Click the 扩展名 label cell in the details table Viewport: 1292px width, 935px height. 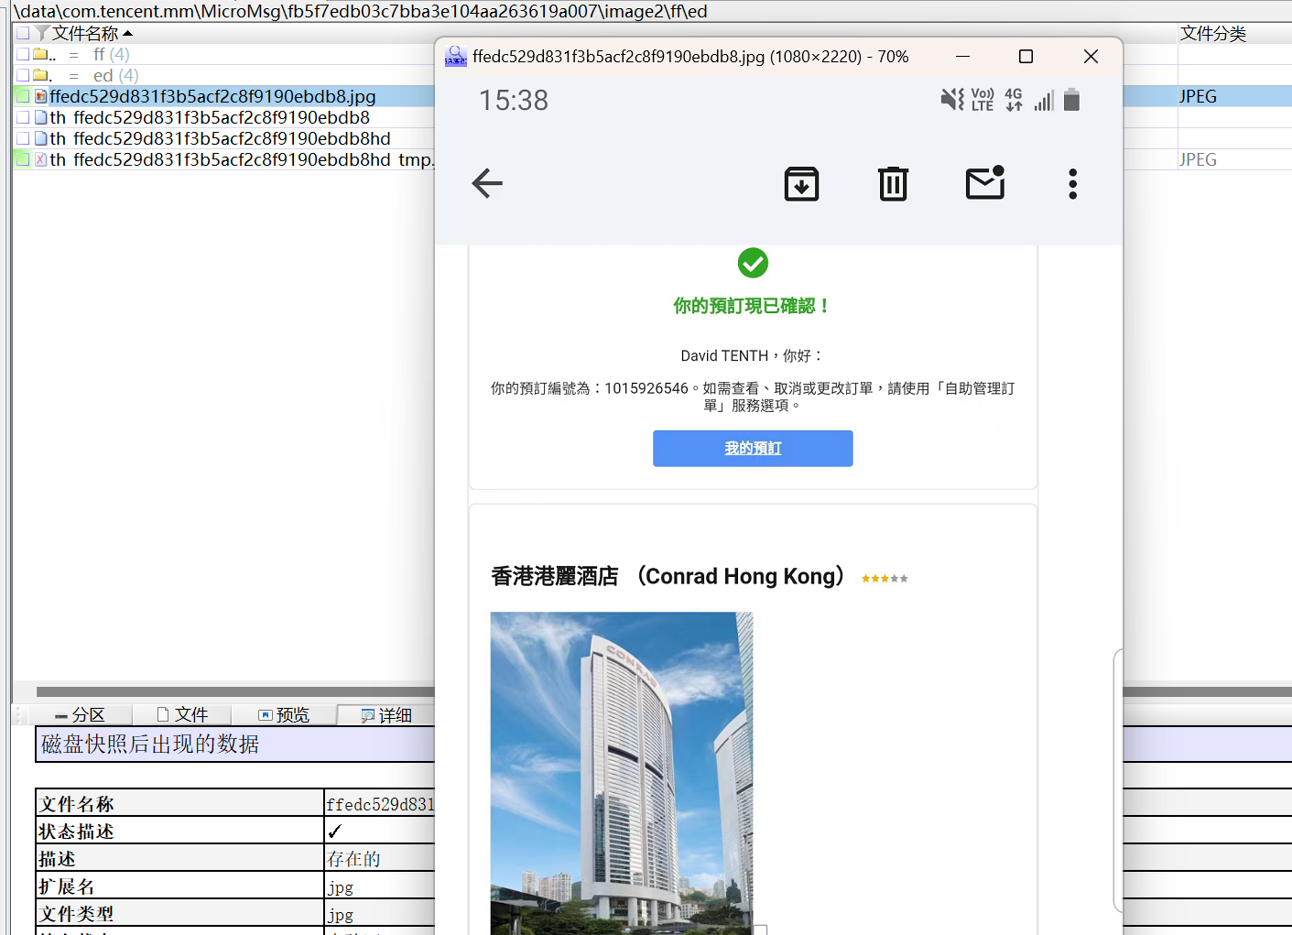(179, 886)
